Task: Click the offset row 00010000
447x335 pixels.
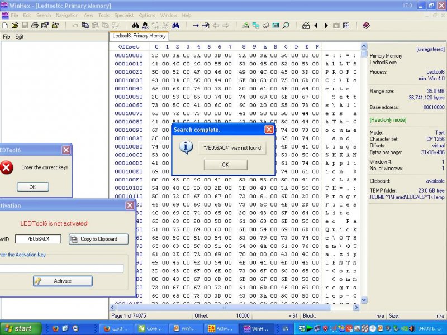Action: [x=129, y=55]
